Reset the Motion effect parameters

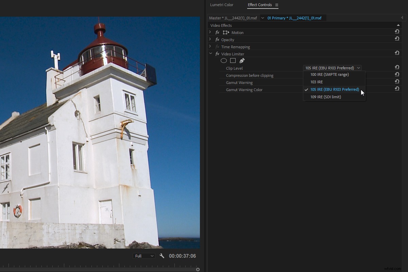tap(397, 31)
